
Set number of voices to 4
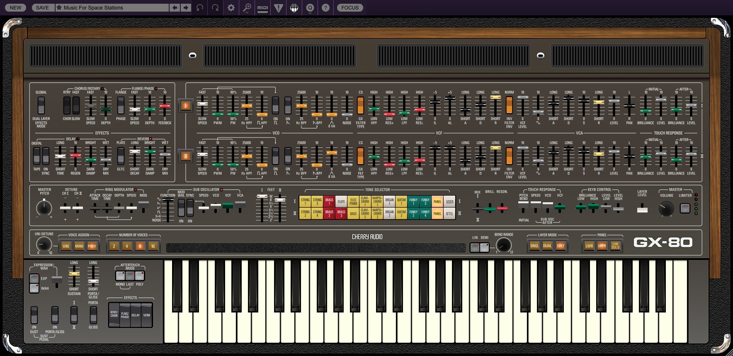pos(127,246)
